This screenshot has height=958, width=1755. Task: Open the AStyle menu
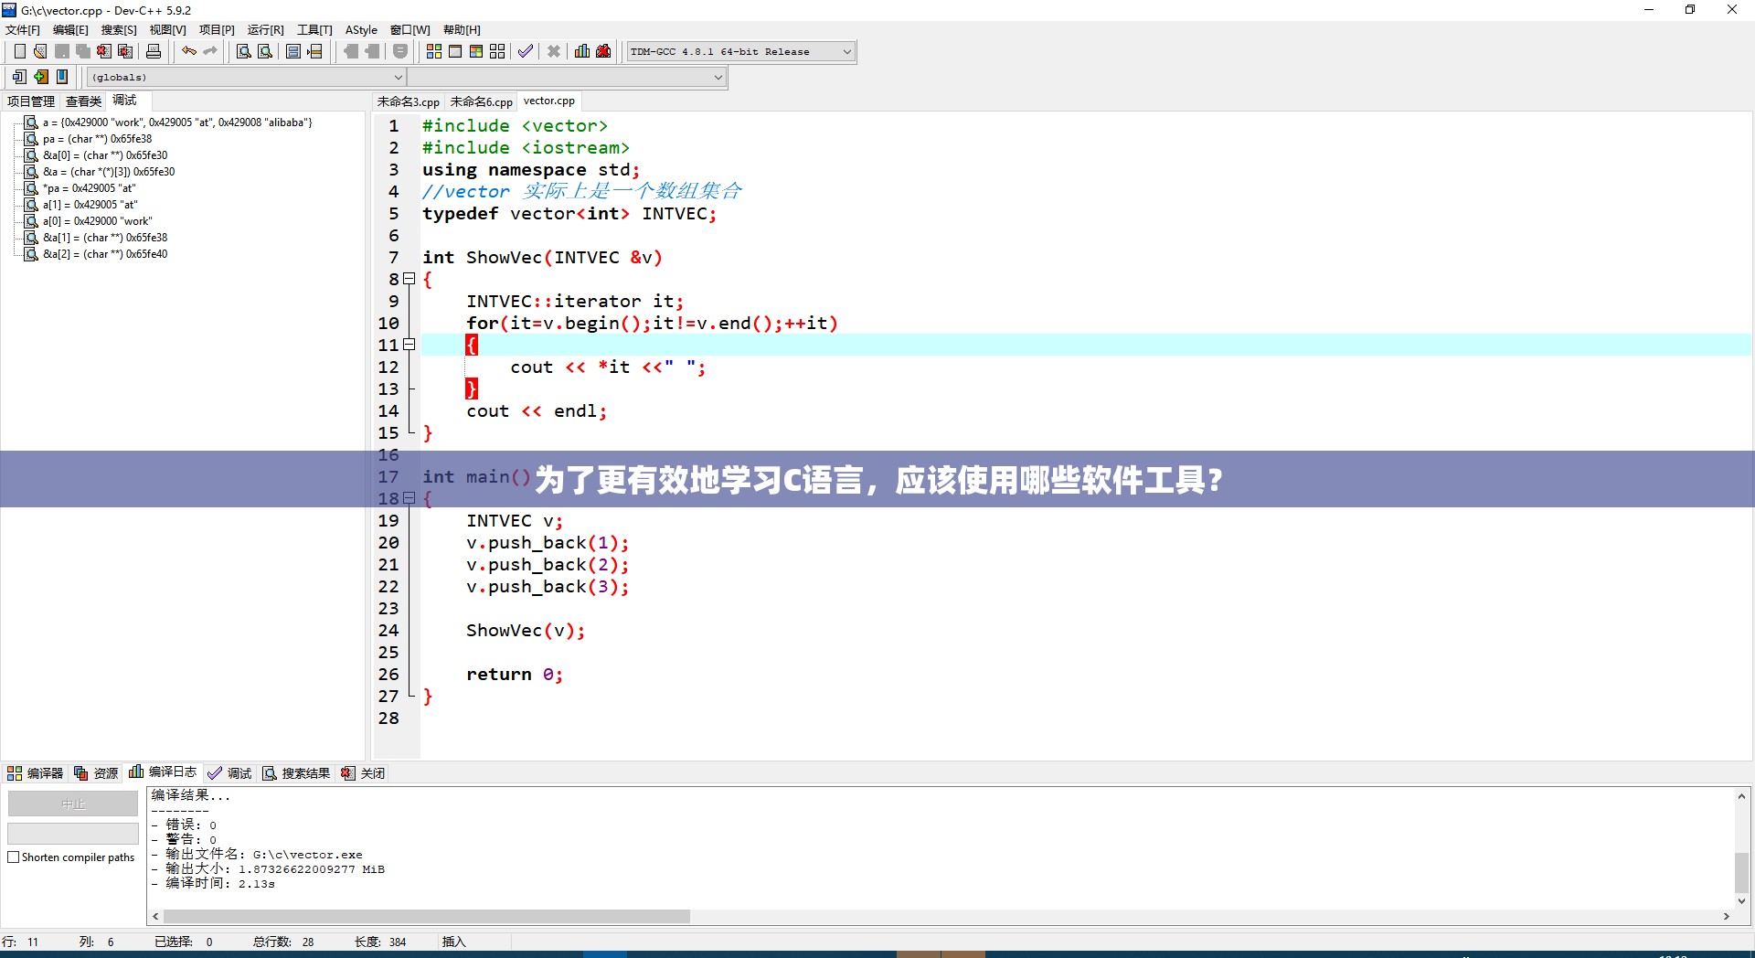click(x=361, y=30)
